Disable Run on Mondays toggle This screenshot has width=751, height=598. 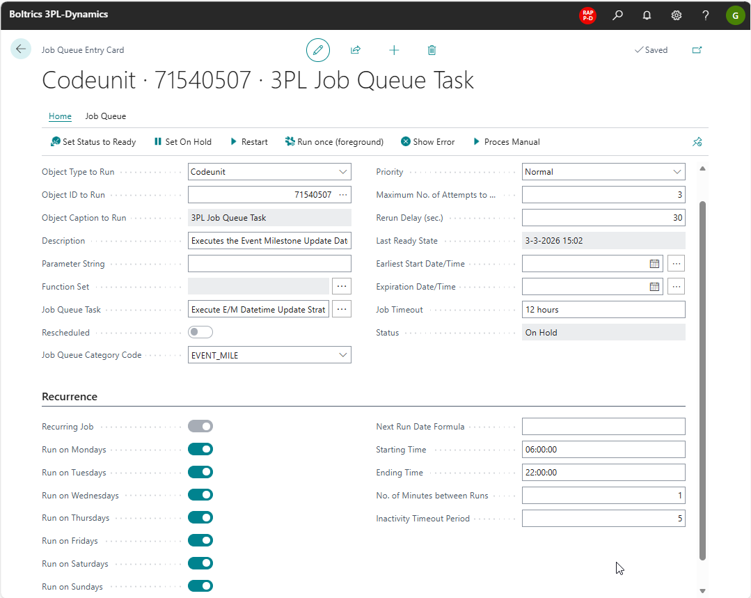pyautogui.click(x=200, y=450)
